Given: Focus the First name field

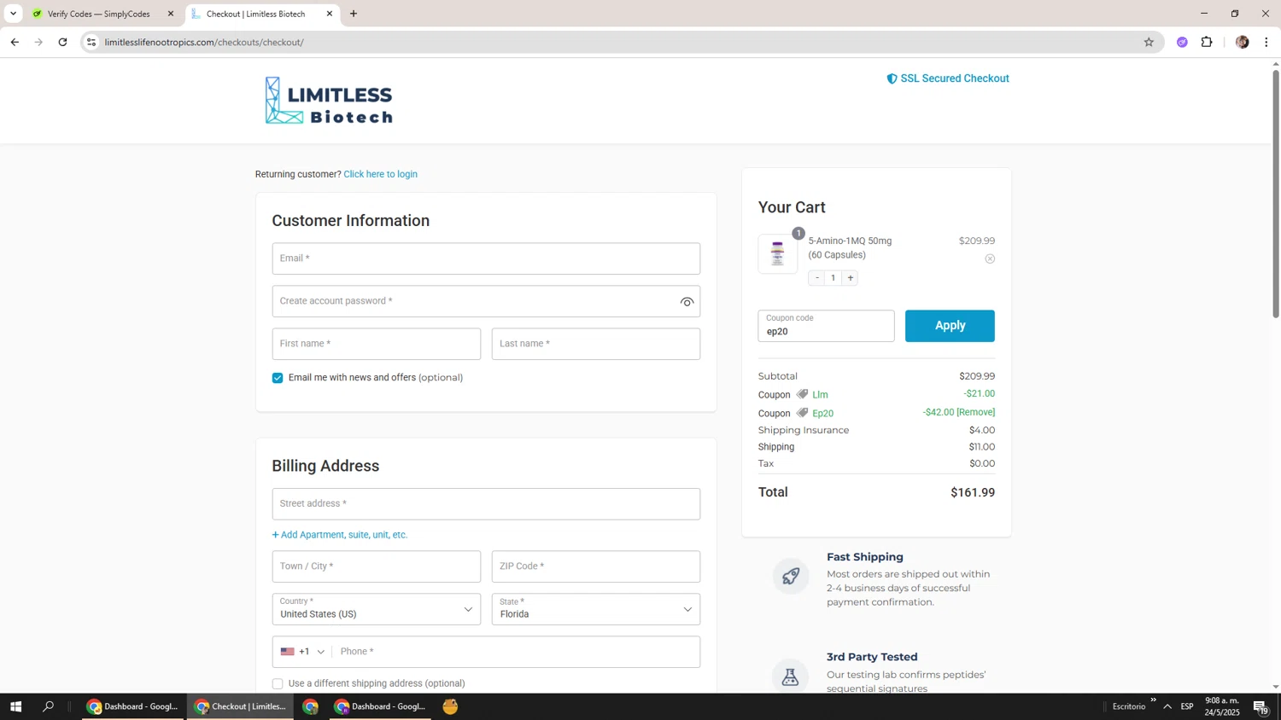Looking at the screenshot, I should click(x=376, y=344).
